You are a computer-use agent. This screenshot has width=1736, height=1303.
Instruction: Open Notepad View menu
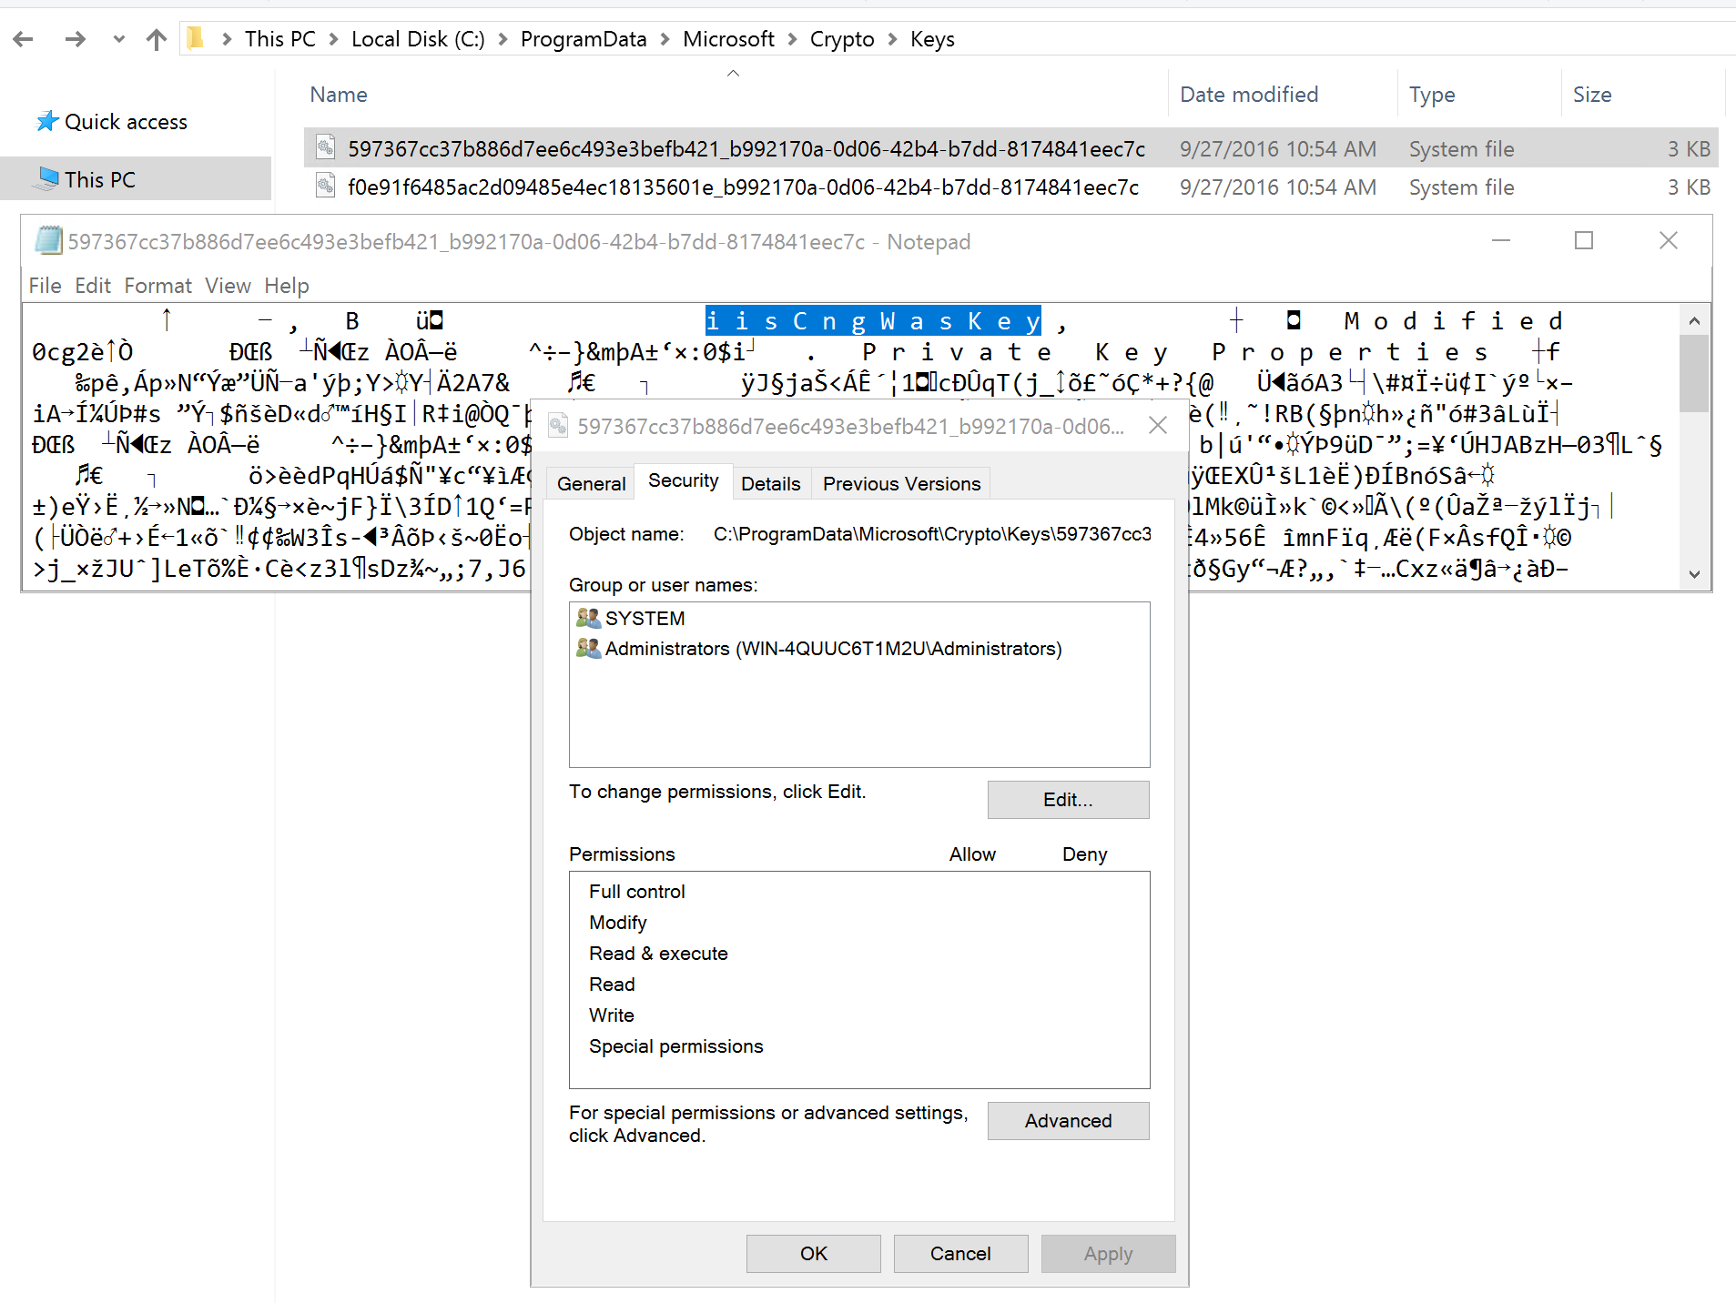228,286
